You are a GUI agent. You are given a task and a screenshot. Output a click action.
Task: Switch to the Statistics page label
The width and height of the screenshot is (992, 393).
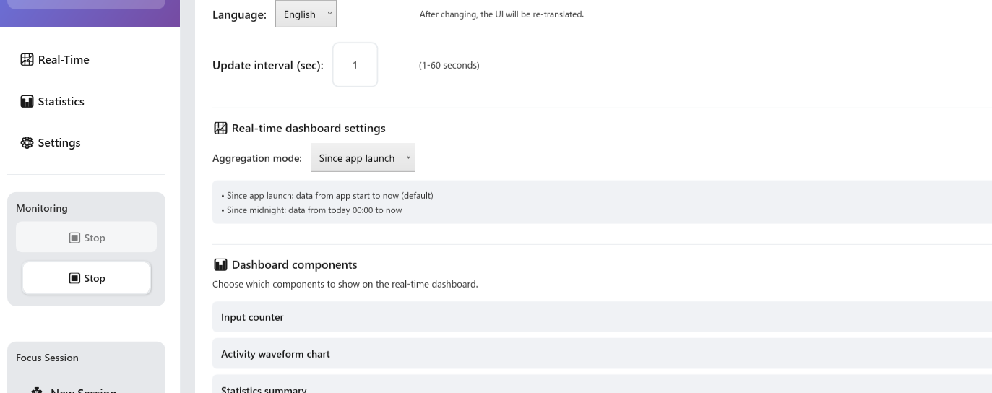click(x=61, y=102)
